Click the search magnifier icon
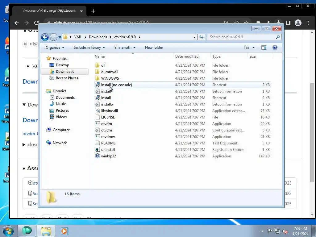 coord(278,37)
